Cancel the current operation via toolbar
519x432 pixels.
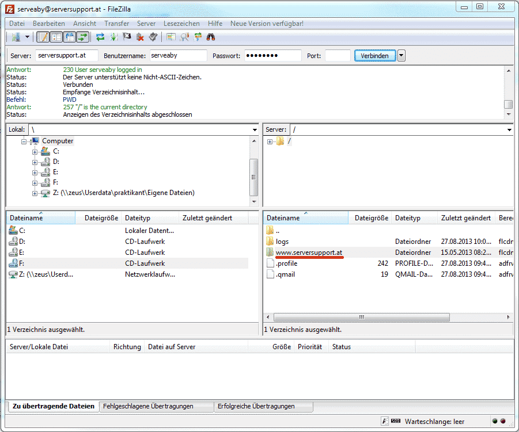click(x=127, y=37)
